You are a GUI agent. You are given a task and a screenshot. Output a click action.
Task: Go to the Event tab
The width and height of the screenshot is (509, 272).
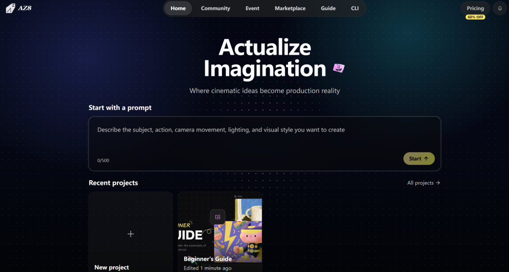tap(252, 8)
